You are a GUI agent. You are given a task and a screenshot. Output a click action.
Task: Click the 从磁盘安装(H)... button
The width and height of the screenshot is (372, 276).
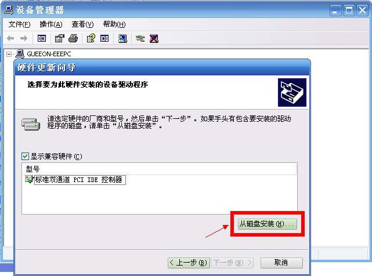click(268, 224)
